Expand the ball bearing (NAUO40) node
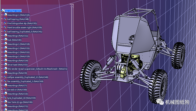Image resolution: width=196 pixels, height=111 pixels. tap(2, 19)
